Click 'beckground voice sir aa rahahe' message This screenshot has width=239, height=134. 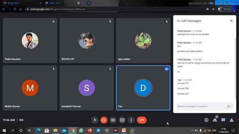193,34
